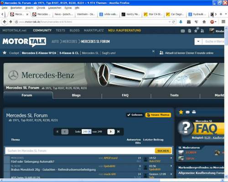
Task: Click the printer icon in sidebar panel
Action: pyautogui.click(x=194, y=112)
